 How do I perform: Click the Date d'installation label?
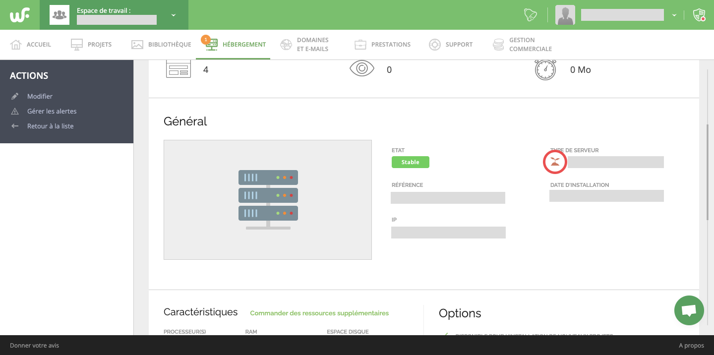tap(580, 185)
